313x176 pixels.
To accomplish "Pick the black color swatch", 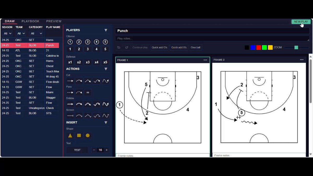I will tap(247, 47).
